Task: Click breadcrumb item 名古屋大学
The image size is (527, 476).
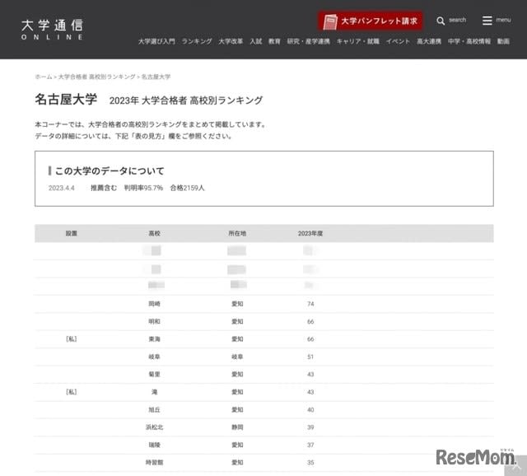Action: [156, 77]
